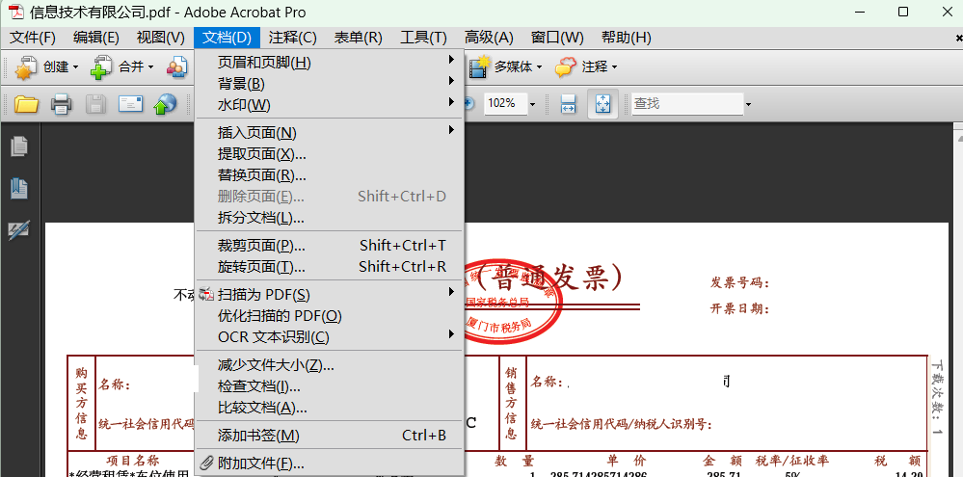The width and height of the screenshot is (963, 477).
Task: Open the Bookmarks panel in sidebar
Action: coord(19,188)
